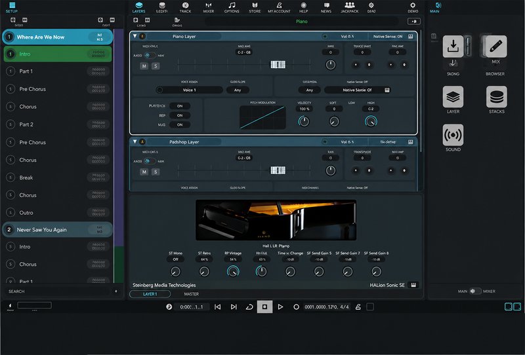Toggle the third ON switch below Playback
This screenshot has height=355, width=525.
tap(180, 124)
